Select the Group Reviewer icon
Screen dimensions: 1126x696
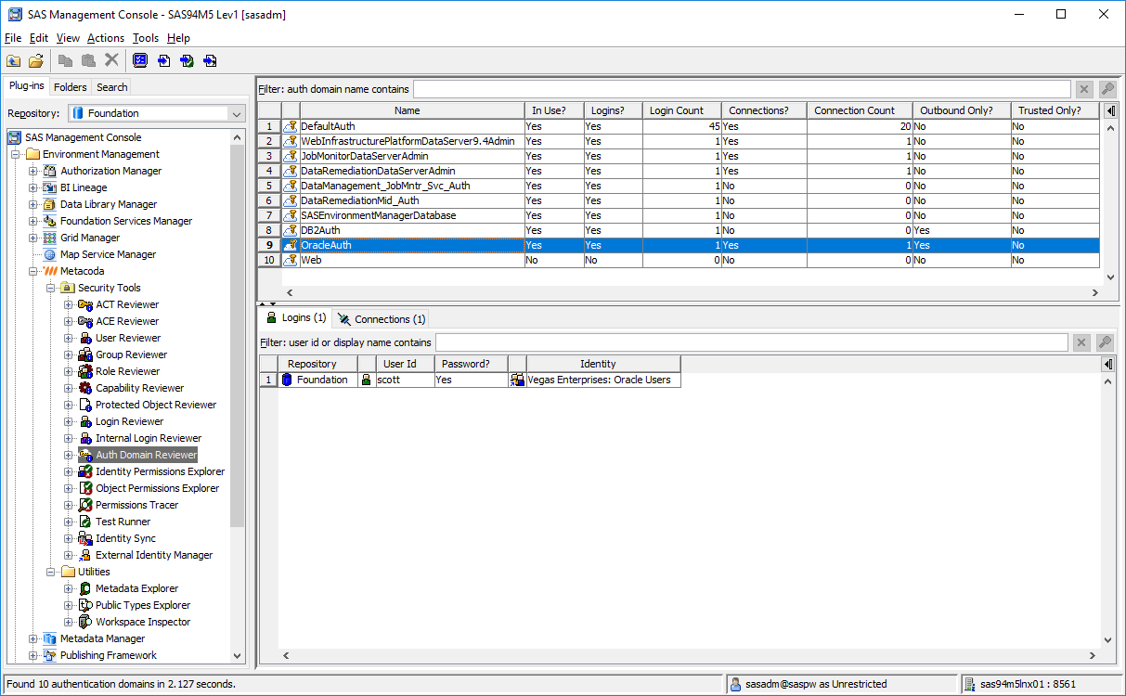85,354
